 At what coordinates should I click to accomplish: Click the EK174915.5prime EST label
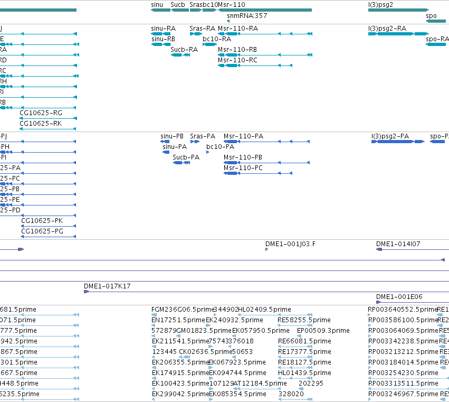[x=180, y=373]
